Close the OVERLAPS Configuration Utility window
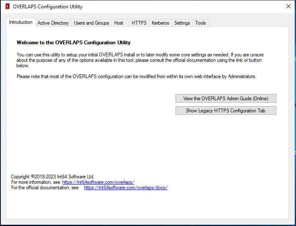Viewport: 296px width, 226px height. [x=288, y=6]
